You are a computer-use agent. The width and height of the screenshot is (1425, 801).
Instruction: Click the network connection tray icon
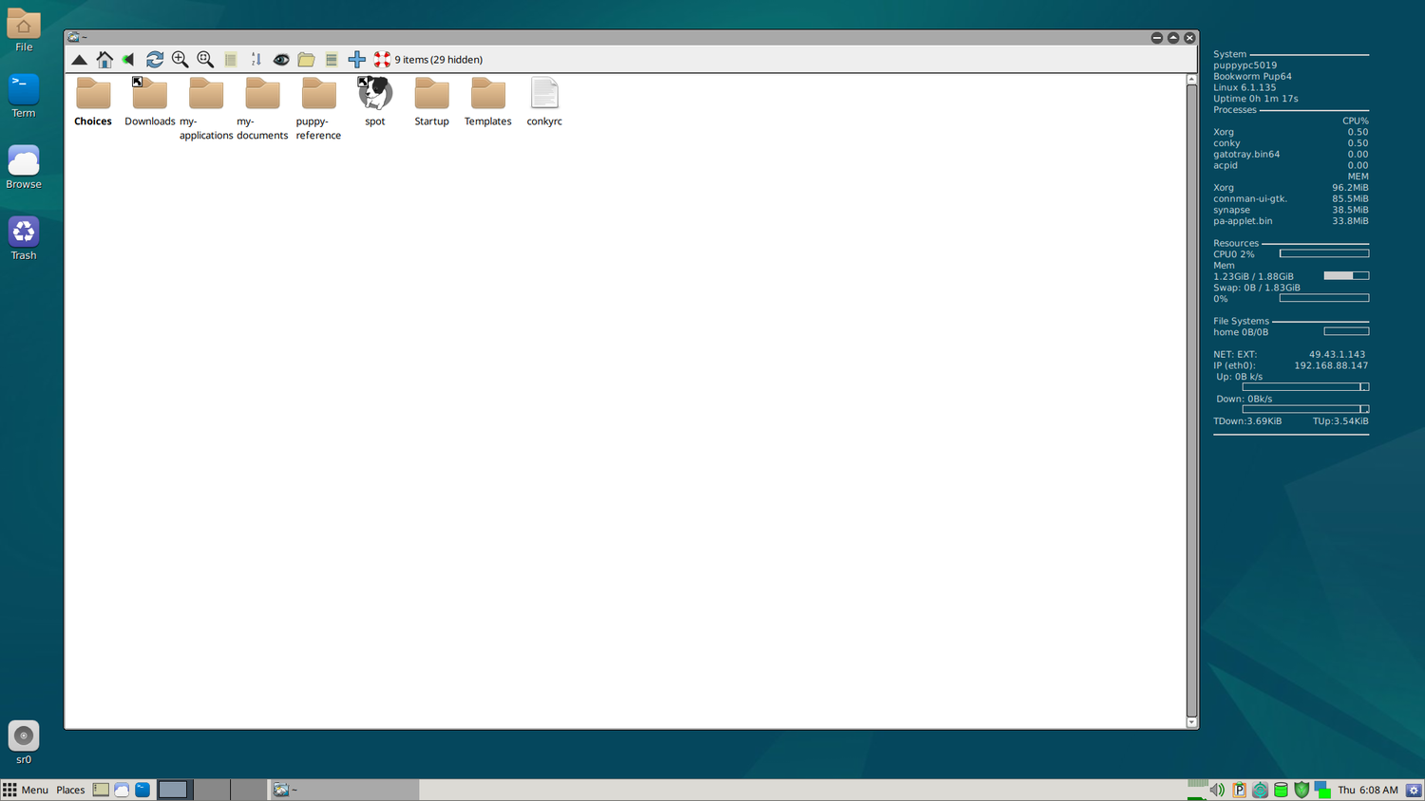(x=1322, y=790)
